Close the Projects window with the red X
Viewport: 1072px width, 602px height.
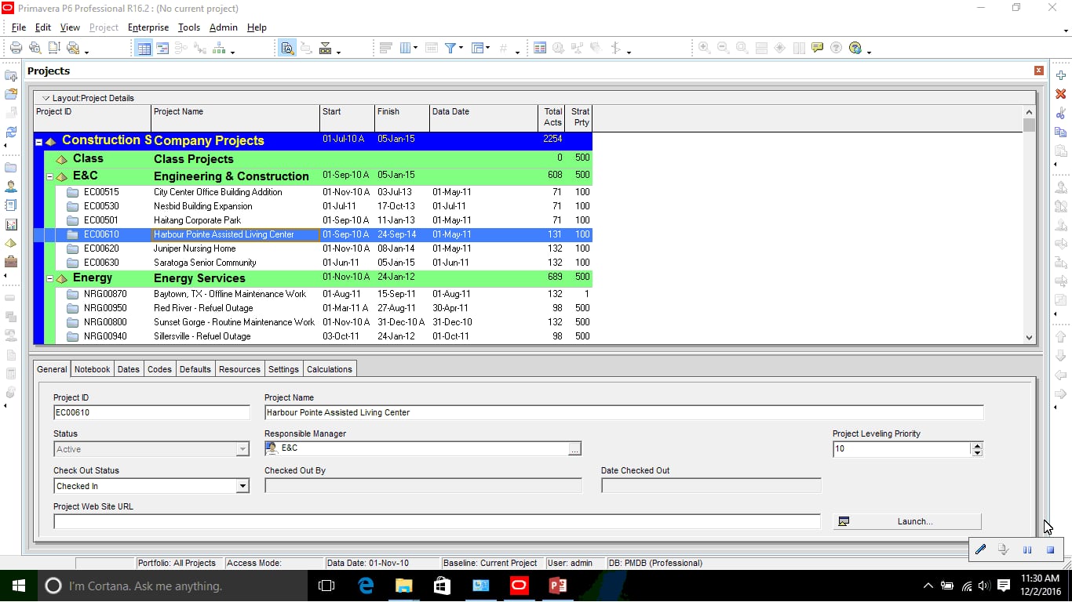(1039, 71)
